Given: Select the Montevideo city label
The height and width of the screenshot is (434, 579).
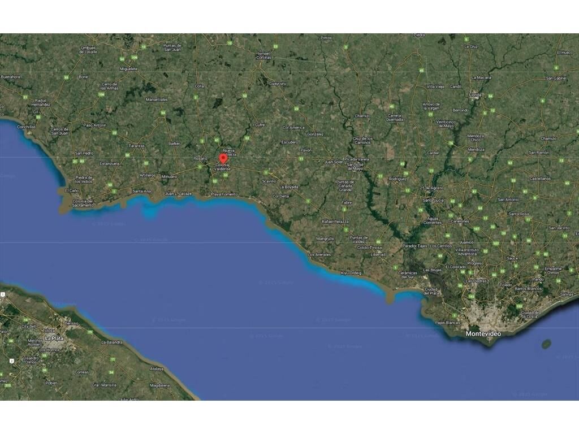Looking at the screenshot, I should [x=483, y=333].
